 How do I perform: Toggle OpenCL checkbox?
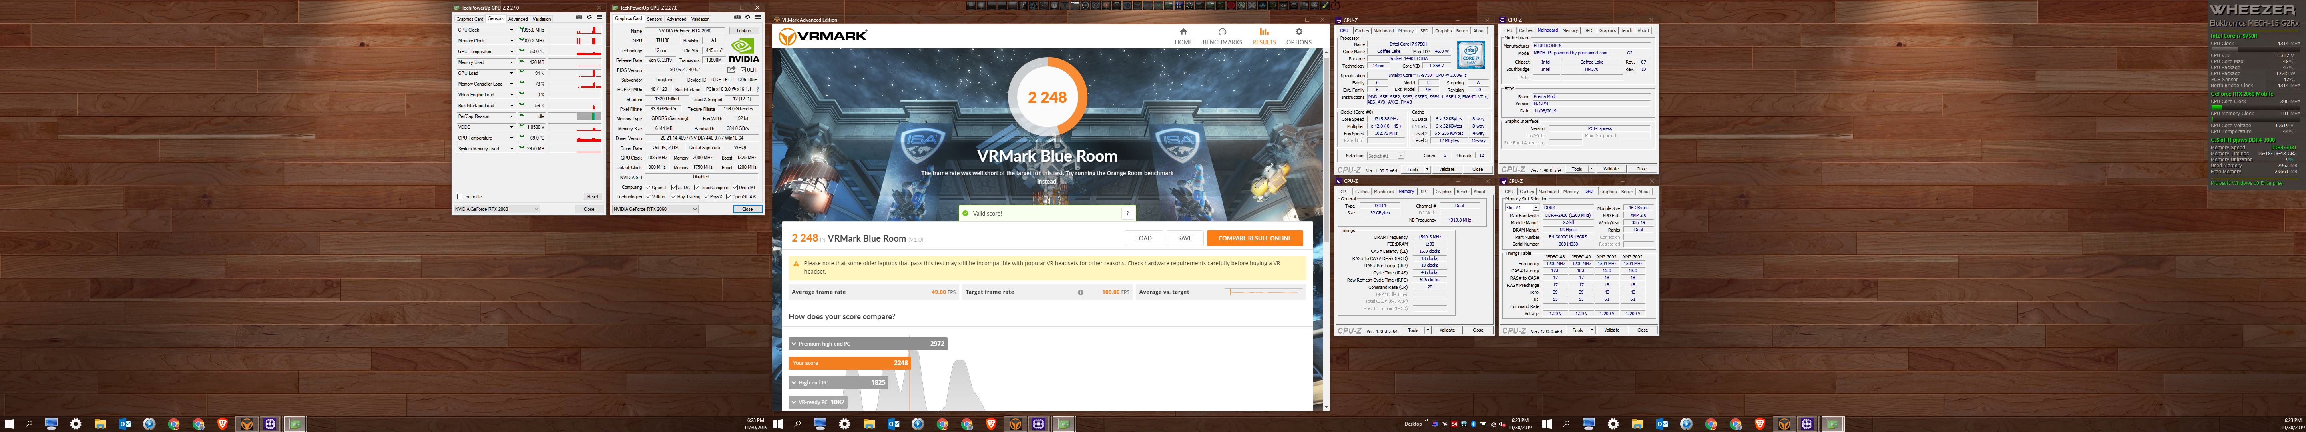point(649,188)
